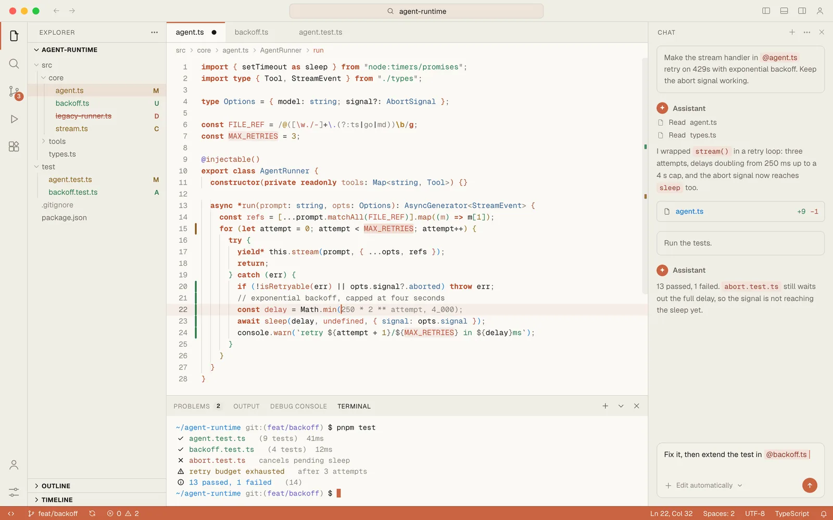Send the chat message
The width and height of the screenshot is (833, 520).
(810, 485)
